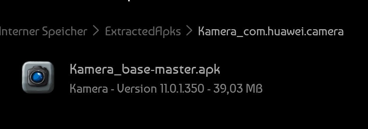Image resolution: width=368 pixels, height=129 pixels.
Task: Click chevron after Interner Speicher
Action: pyautogui.click(x=96, y=31)
